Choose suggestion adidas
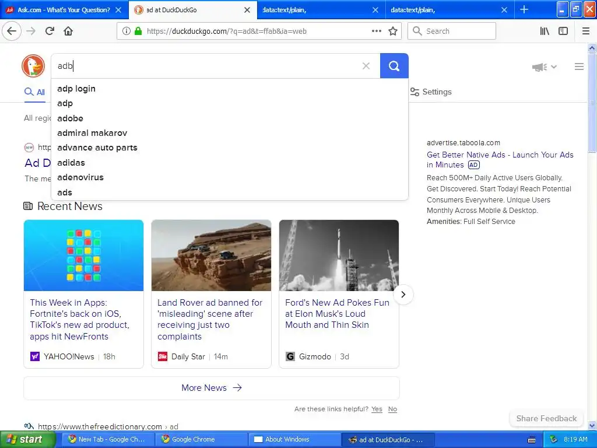Image resolution: width=597 pixels, height=448 pixels. click(x=230, y=163)
